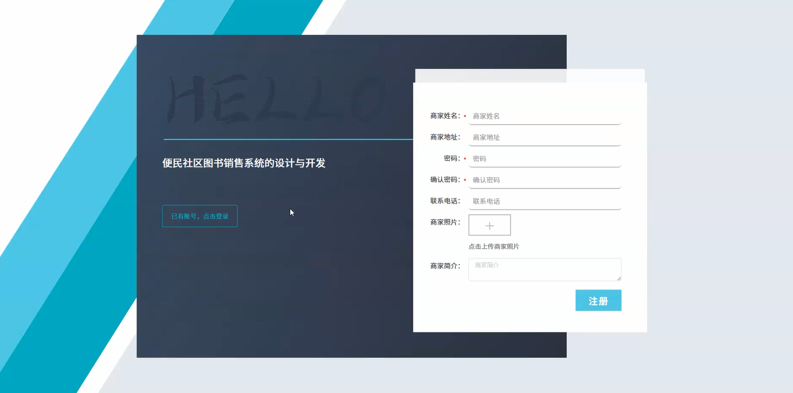
Task: Click the 商家简介 field label
Action: 444,265
